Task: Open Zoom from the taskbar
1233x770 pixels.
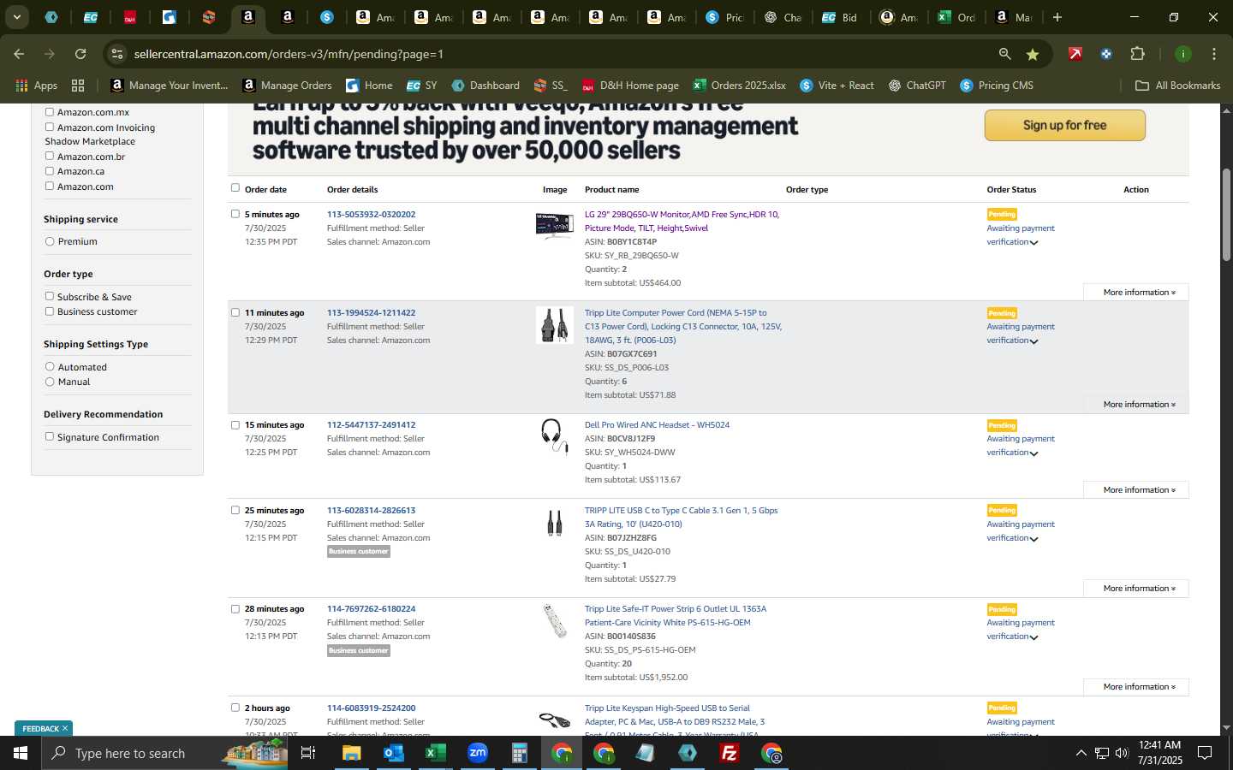Action: coord(477,753)
